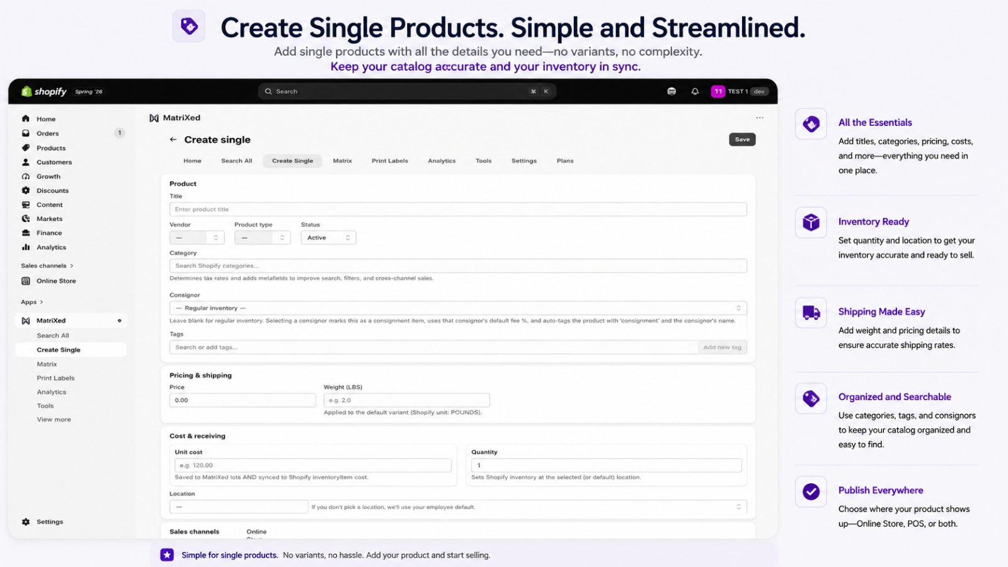
Task: Click the Price input field
Action: 243,400
